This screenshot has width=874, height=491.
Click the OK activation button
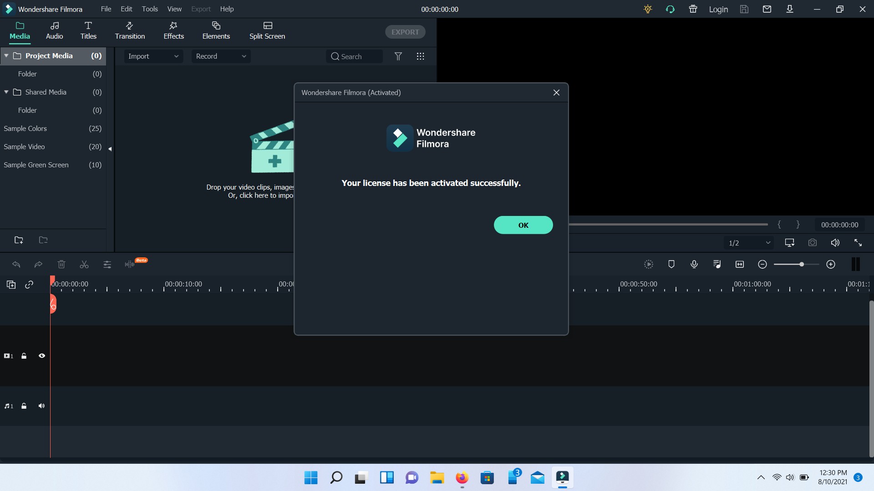point(523,225)
